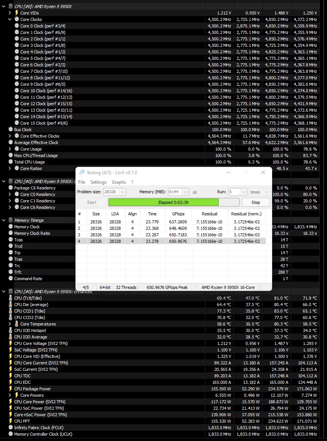The image size is (327, 441).
Task: Expand the Core VIDs tree node
Action: point(10,13)
